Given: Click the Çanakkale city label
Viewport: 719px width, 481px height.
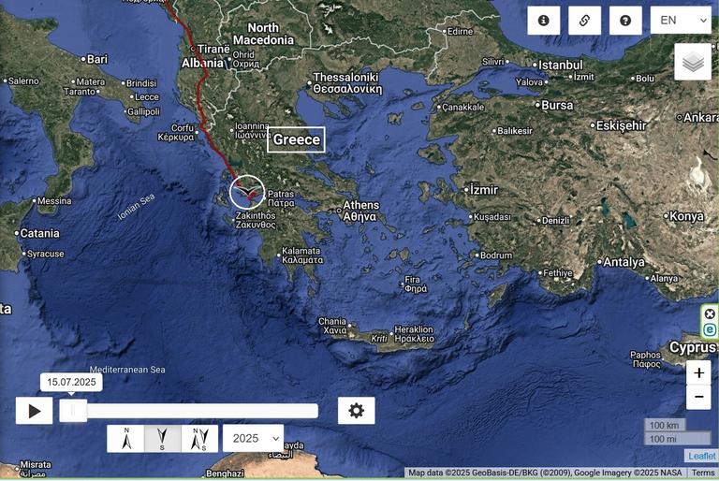Looking at the screenshot, I should pyautogui.click(x=463, y=107).
